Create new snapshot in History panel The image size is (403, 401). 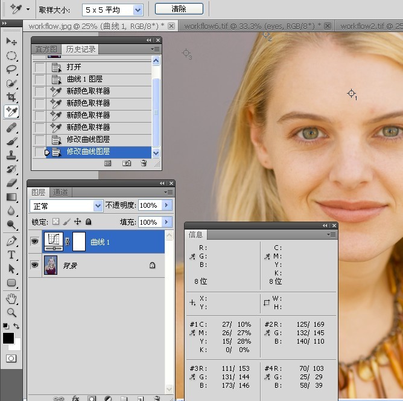pyautogui.click(x=127, y=163)
